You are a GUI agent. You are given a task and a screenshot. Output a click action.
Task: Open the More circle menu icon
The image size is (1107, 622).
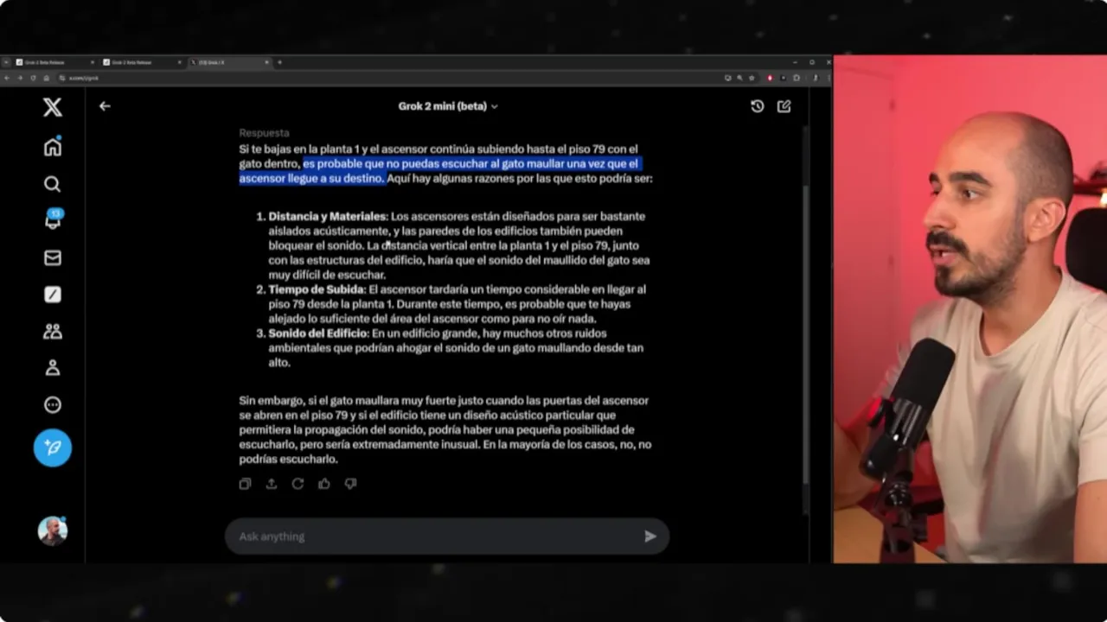(53, 405)
